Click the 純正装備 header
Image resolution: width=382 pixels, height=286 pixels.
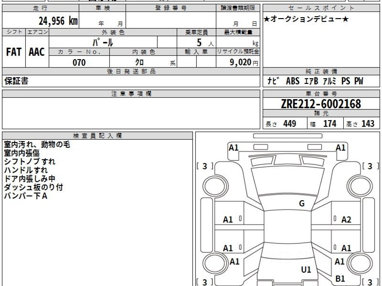(x=321, y=71)
